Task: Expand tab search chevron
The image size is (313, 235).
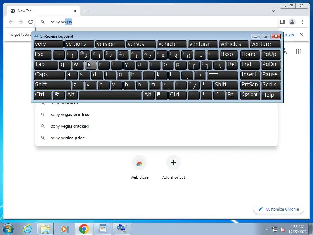Action: point(273,11)
